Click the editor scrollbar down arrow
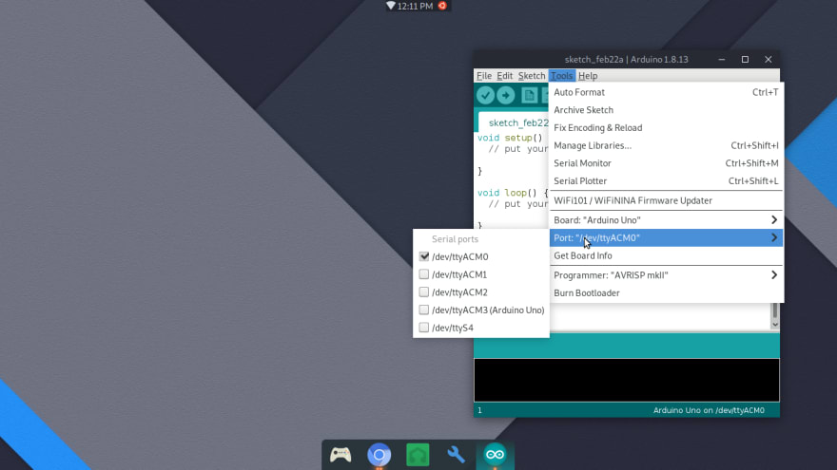The width and height of the screenshot is (837, 470). click(x=775, y=325)
